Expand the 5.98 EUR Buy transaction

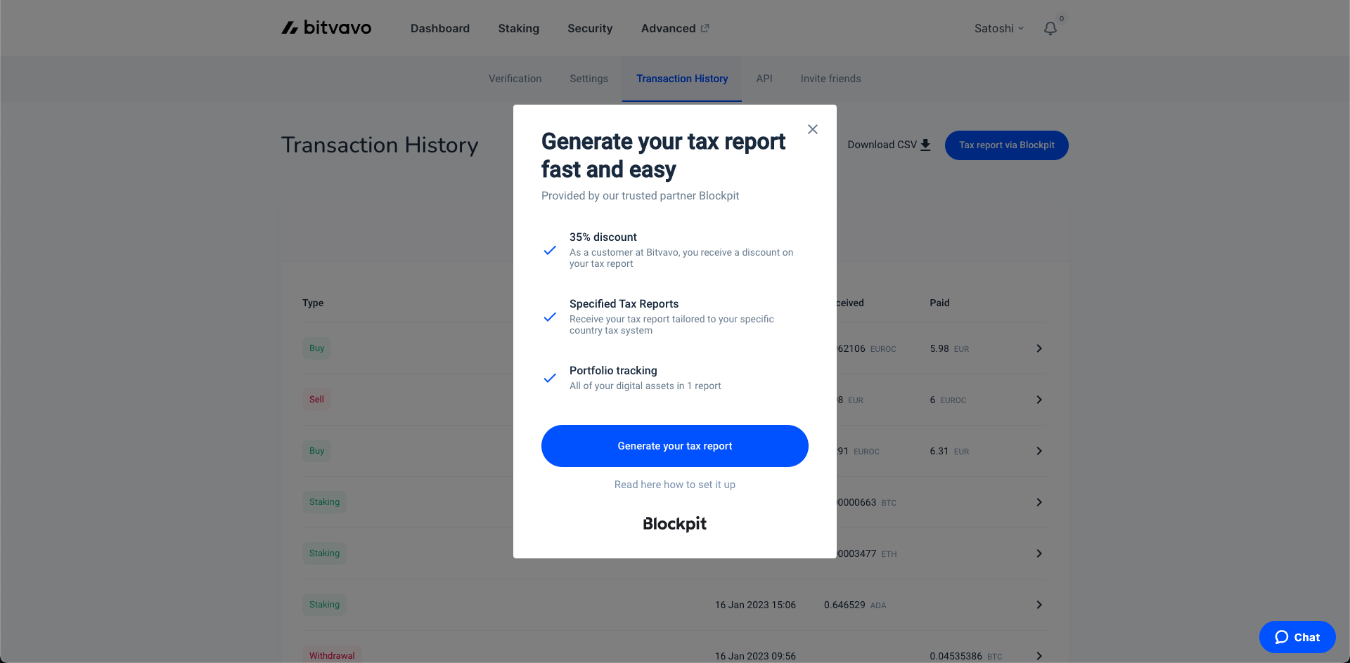1039,348
